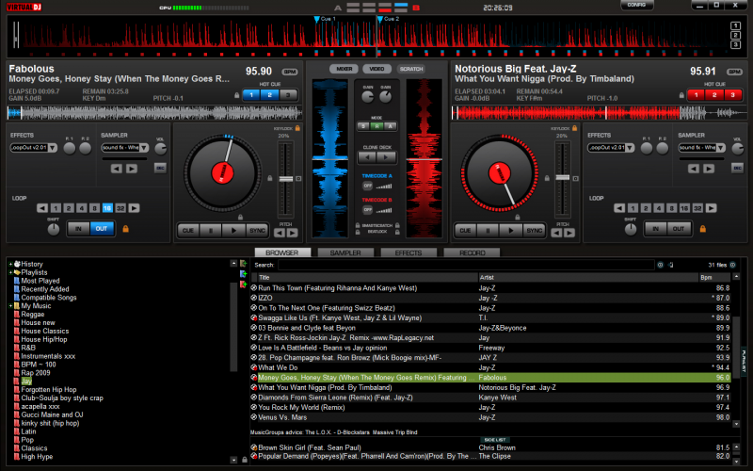Open left deck sampler dropdown
This screenshot has height=471, width=753.
144,148
